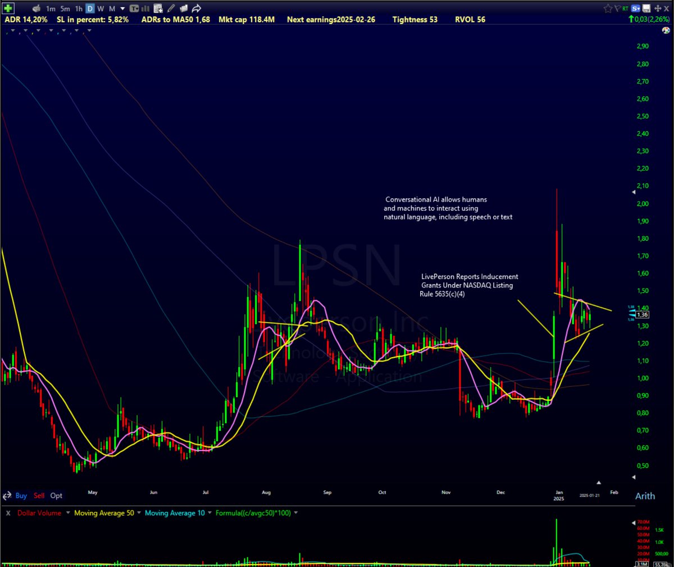Click the save floppy-disk icon
This screenshot has height=567, width=674.
click(x=646, y=8)
